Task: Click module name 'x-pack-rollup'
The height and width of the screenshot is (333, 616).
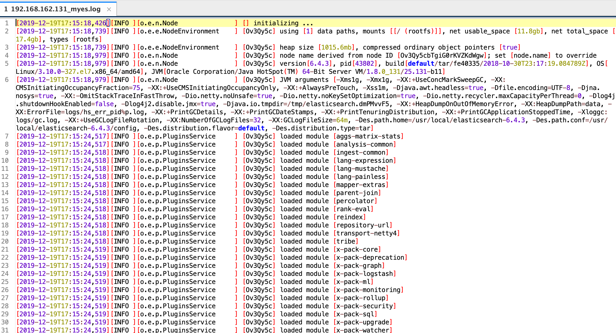Action: pyautogui.click(x=361, y=298)
